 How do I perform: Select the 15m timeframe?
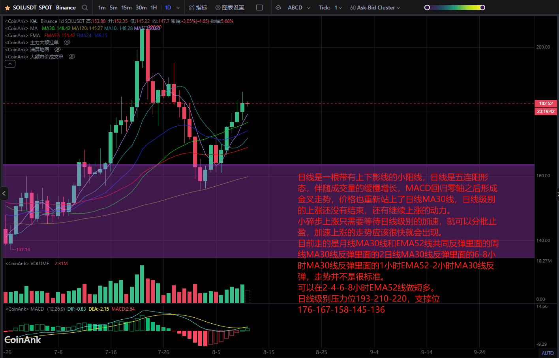coord(127,7)
